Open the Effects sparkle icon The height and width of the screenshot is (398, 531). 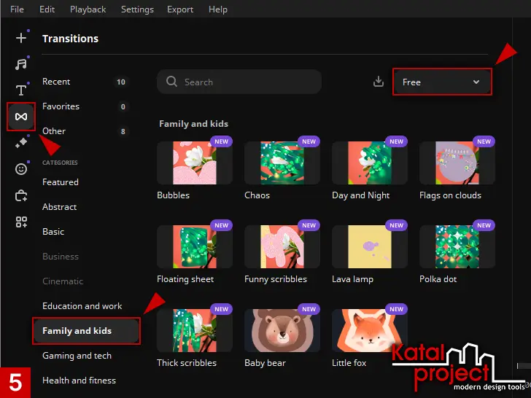(21, 143)
